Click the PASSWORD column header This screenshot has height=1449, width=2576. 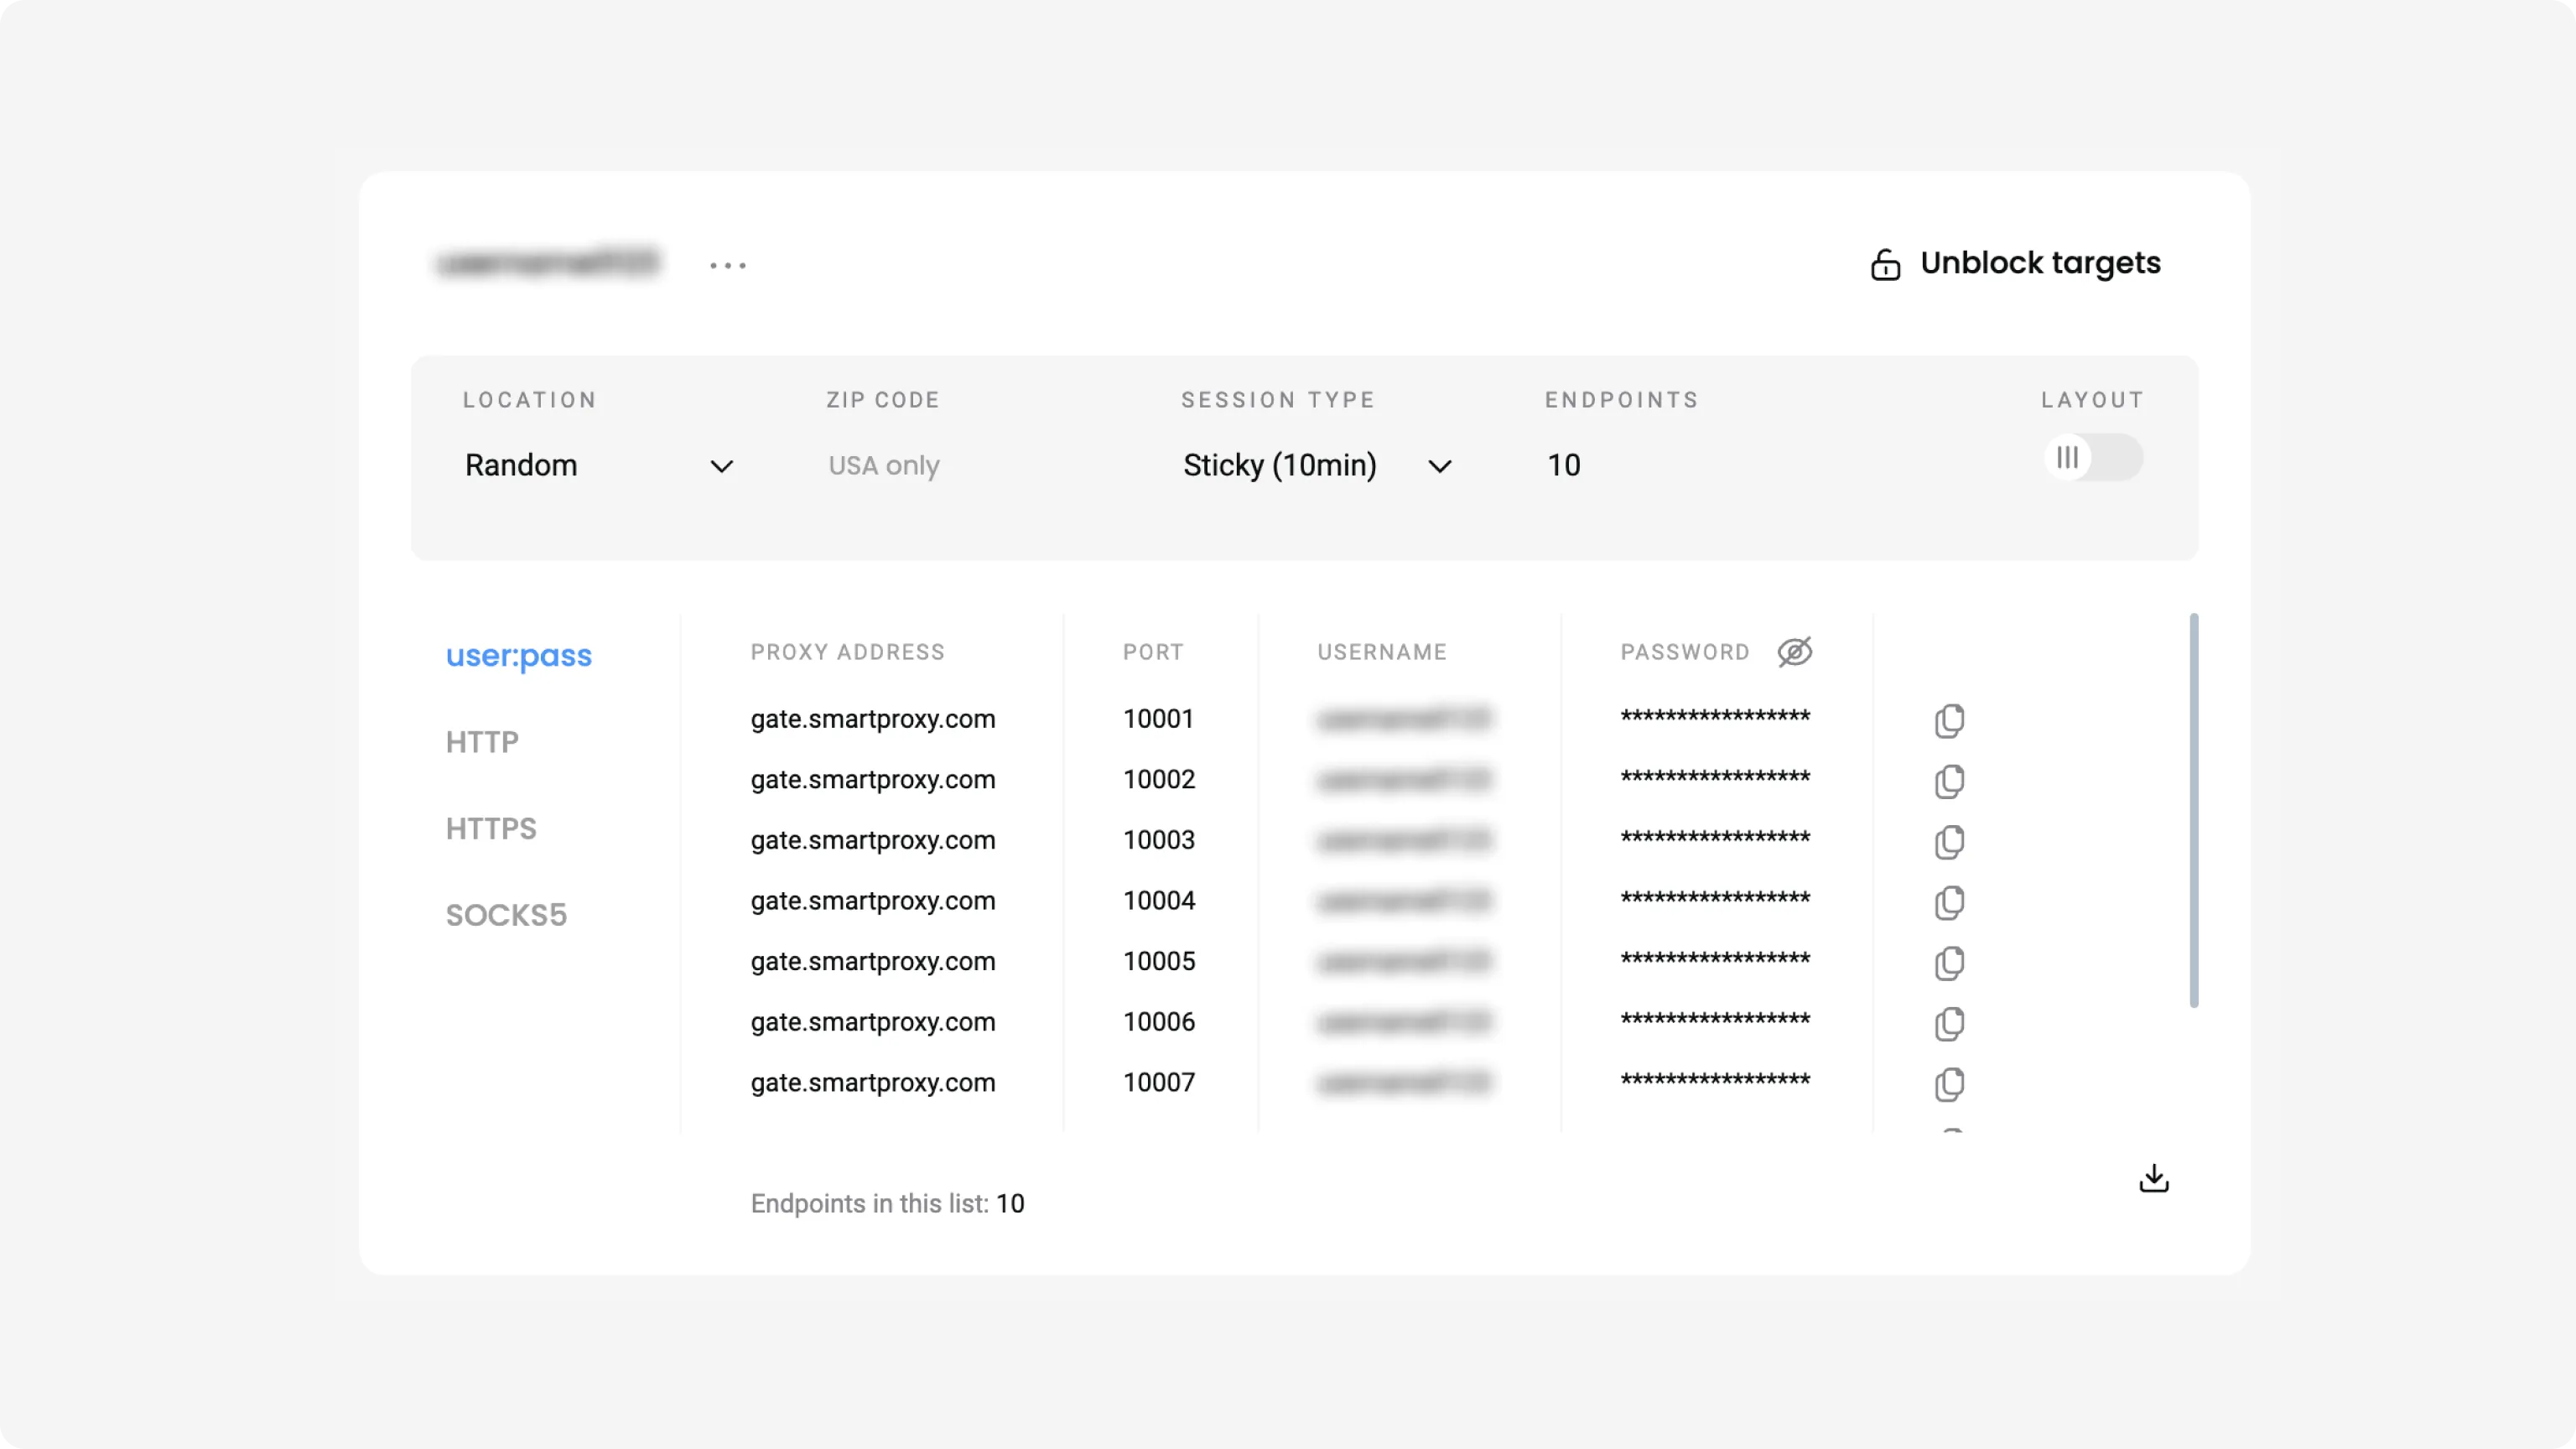coord(1685,652)
